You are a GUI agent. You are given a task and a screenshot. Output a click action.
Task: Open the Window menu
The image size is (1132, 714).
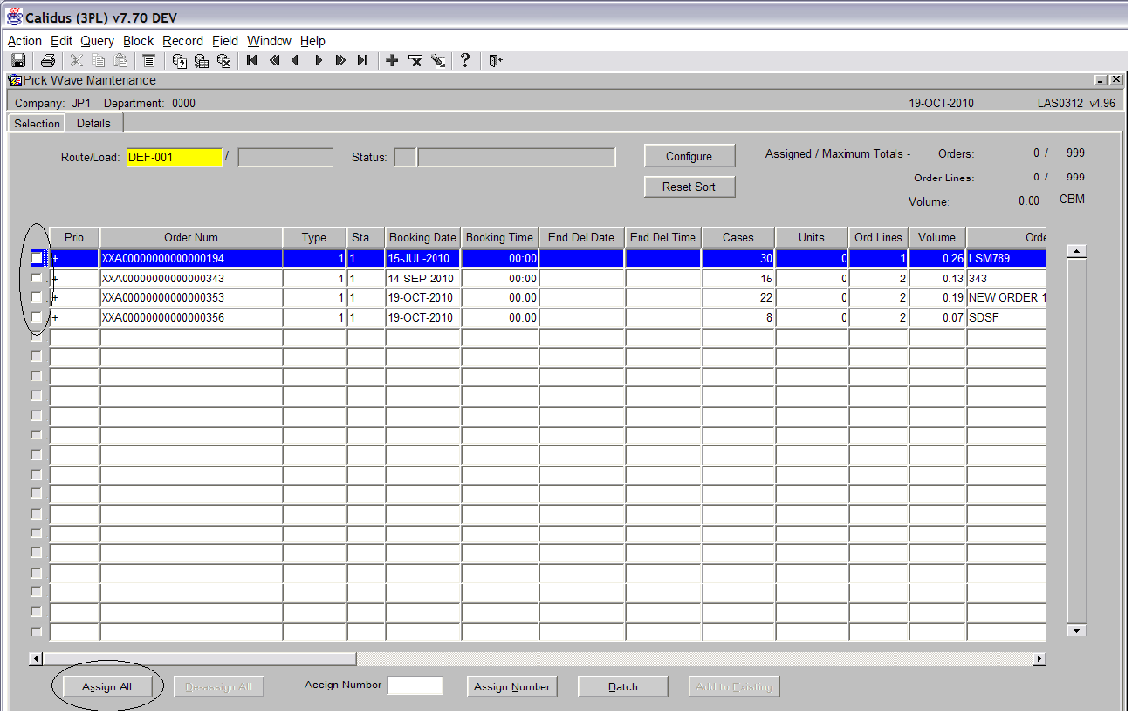[270, 41]
